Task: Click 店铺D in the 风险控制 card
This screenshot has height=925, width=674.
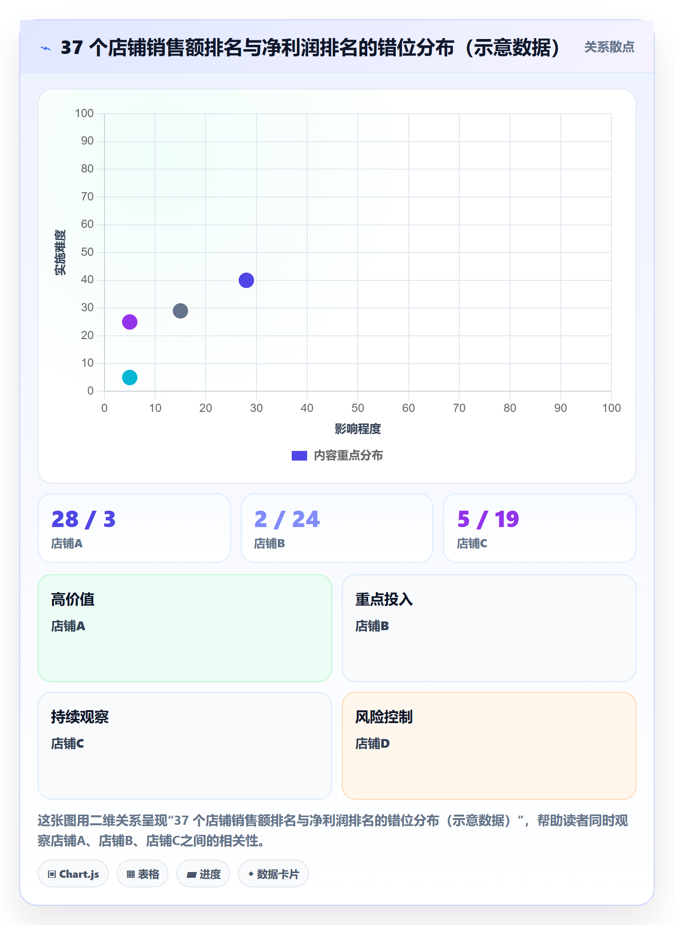Action: pyautogui.click(x=373, y=743)
